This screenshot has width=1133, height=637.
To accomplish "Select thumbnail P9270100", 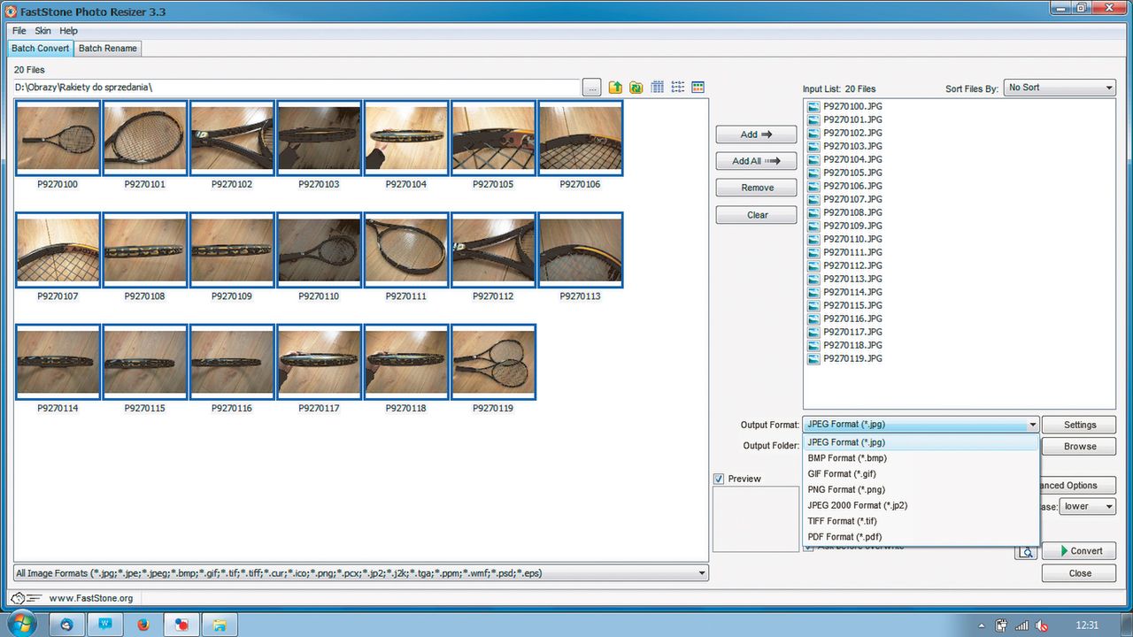I will [x=58, y=138].
